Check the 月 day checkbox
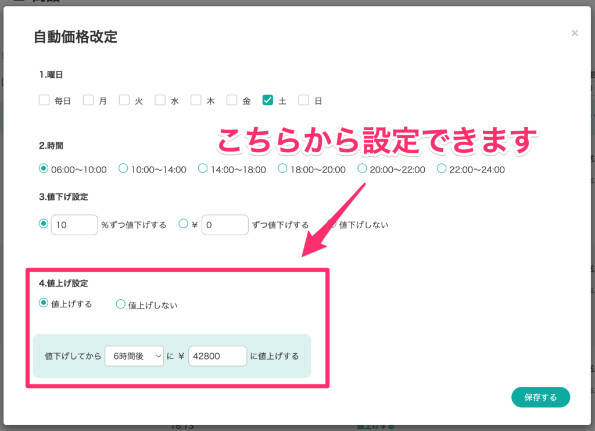 pyautogui.click(x=88, y=100)
